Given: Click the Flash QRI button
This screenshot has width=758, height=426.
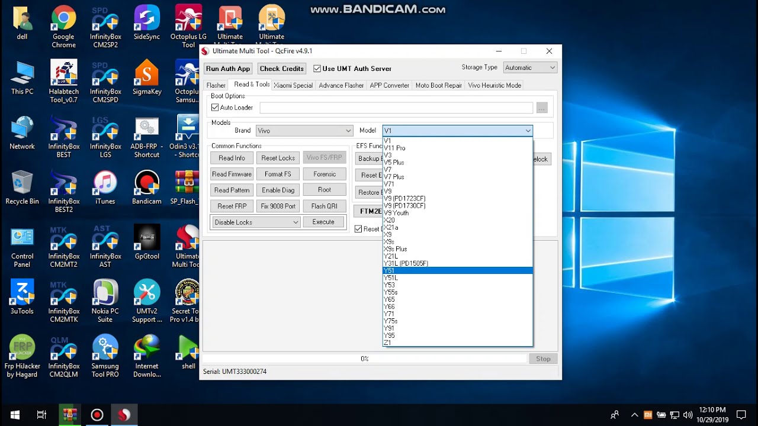Looking at the screenshot, I should tap(324, 206).
